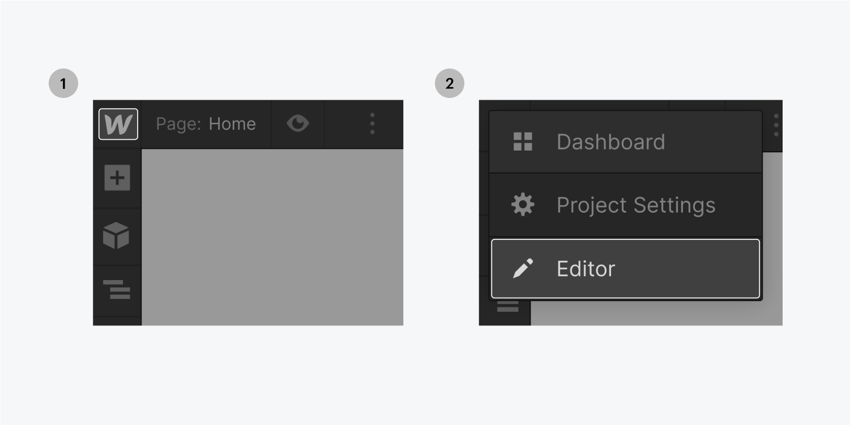Click the step 2 number badge
The image size is (850, 425).
coord(449,83)
